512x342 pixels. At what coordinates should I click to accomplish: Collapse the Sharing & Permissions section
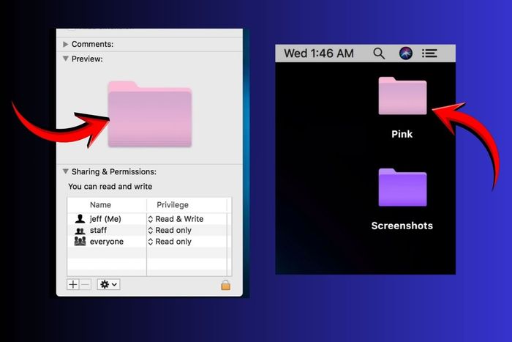click(66, 171)
